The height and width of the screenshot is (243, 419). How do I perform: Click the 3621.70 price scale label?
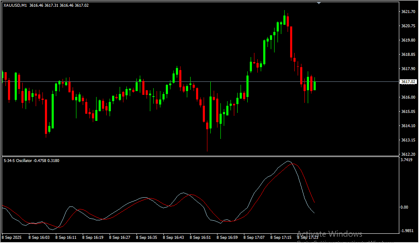(408, 12)
